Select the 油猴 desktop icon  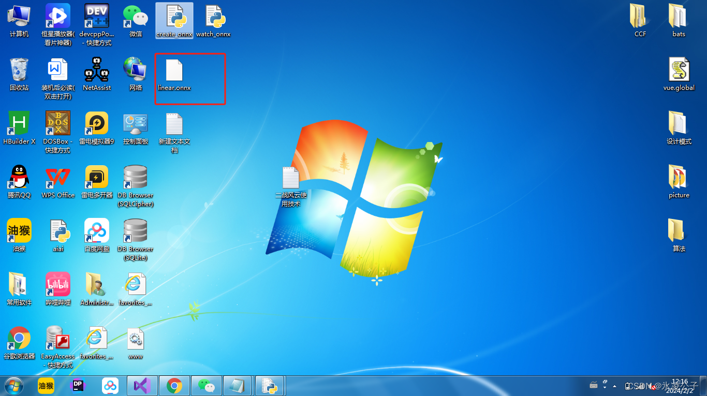(x=19, y=235)
